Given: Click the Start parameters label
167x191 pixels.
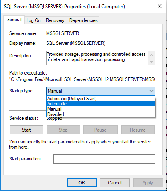Looking at the screenshot, I should pyautogui.click(x=26, y=159).
